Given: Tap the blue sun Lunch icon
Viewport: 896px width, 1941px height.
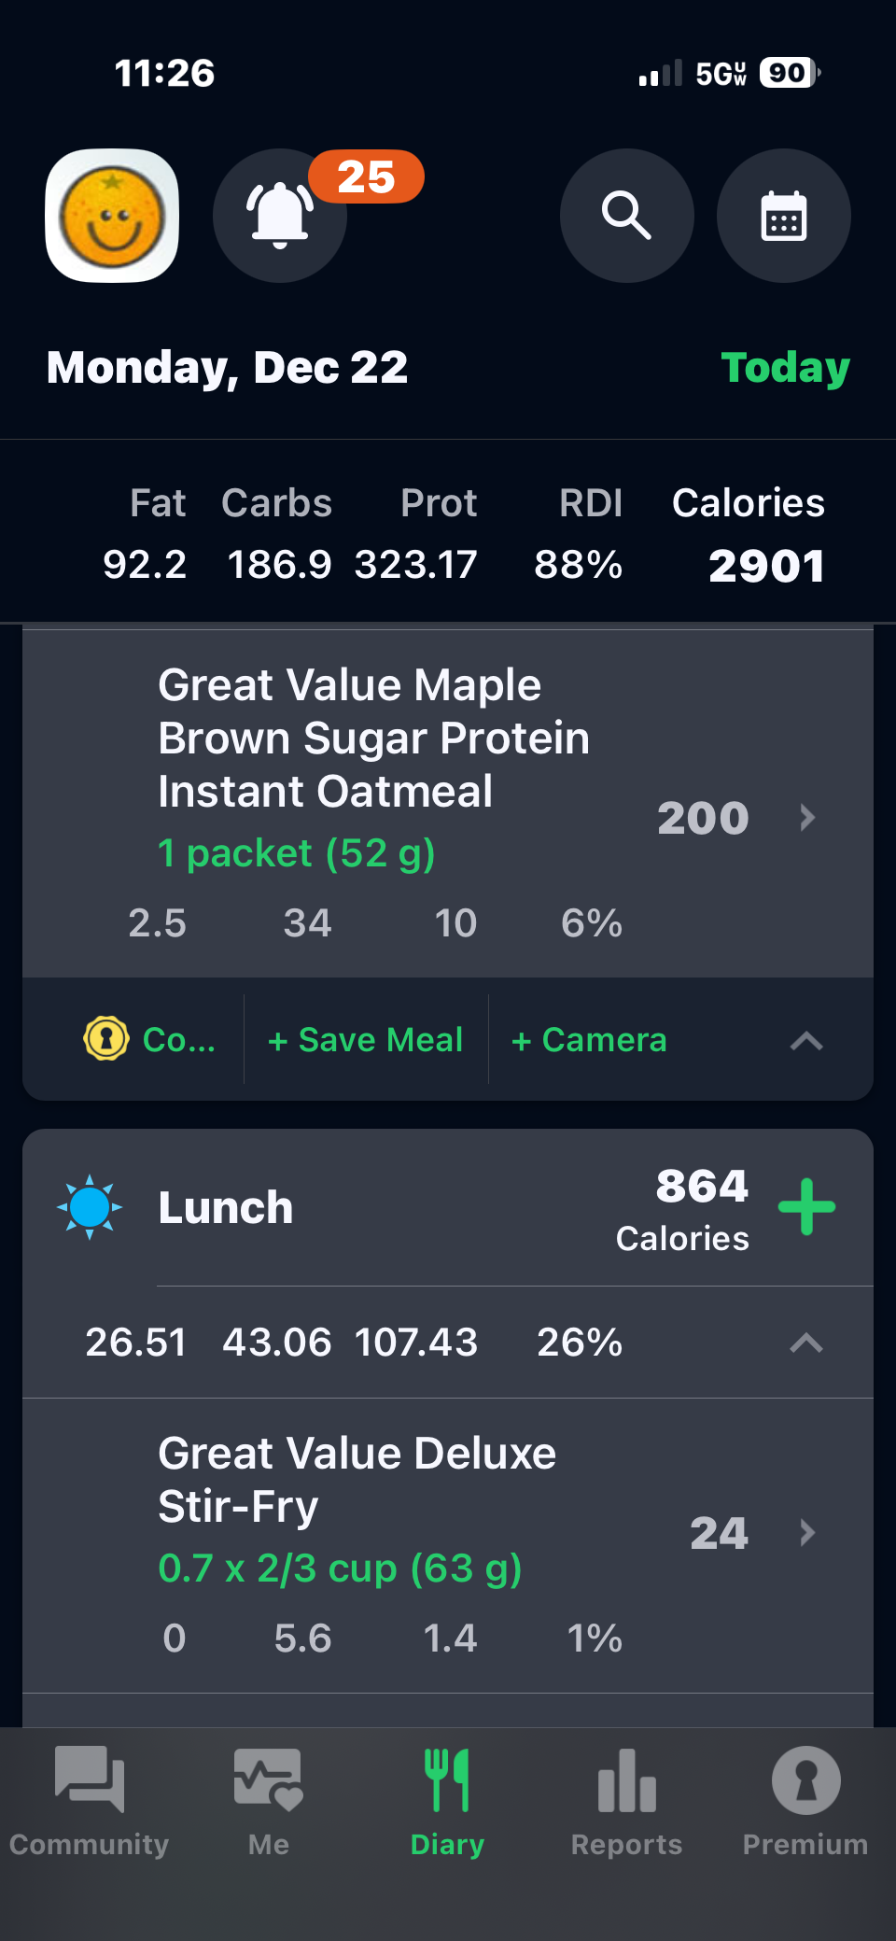Looking at the screenshot, I should [x=90, y=1206].
